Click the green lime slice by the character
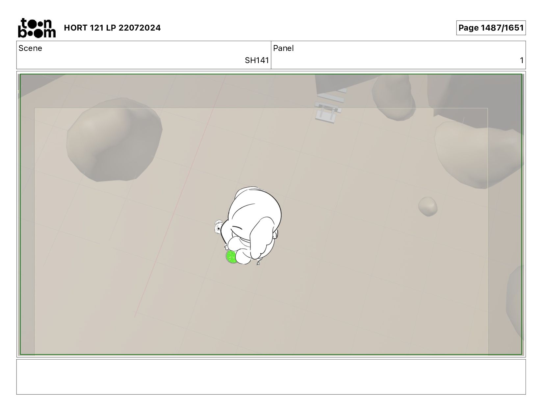543x419 pixels. click(x=231, y=256)
